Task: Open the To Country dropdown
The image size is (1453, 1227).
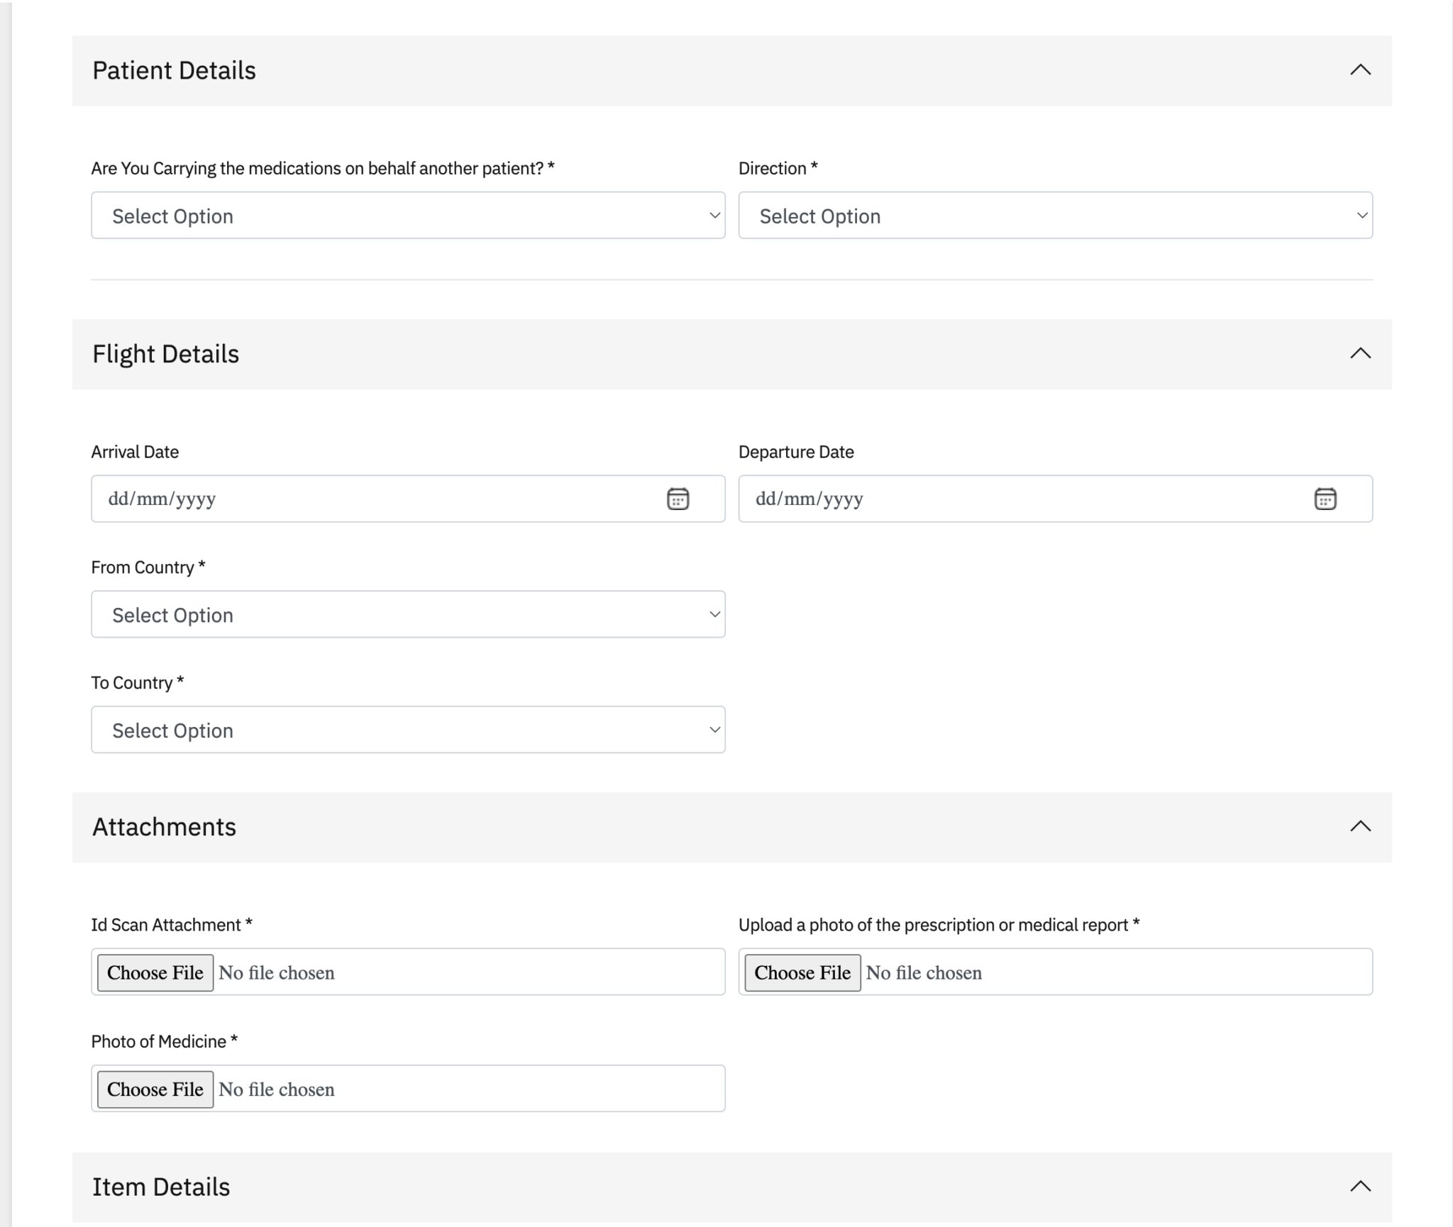Action: pyautogui.click(x=408, y=730)
